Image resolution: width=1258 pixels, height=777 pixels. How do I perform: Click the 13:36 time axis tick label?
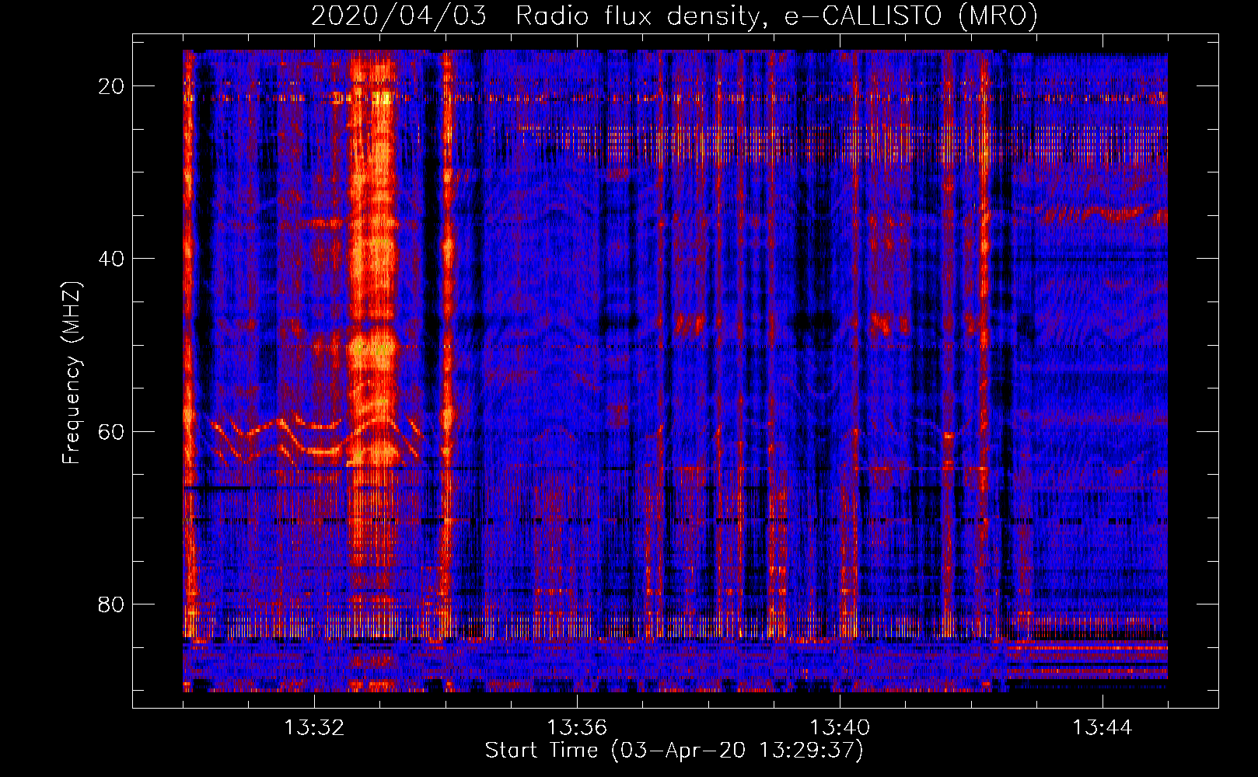(577, 728)
